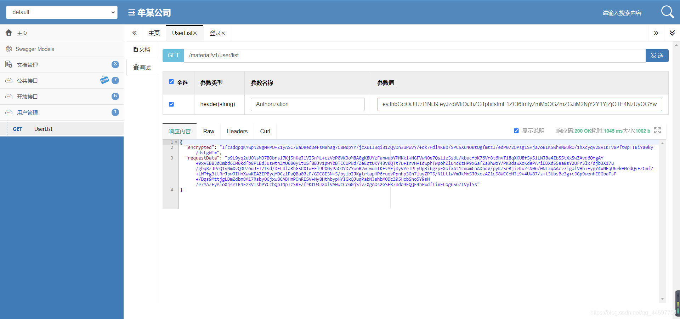Click the request URL input field
680x319 pixels.
point(415,56)
